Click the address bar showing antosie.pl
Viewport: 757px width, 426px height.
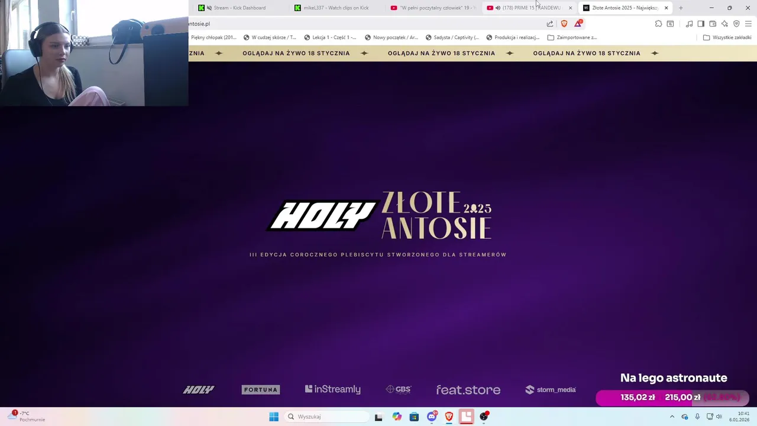click(x=367, y=24)
